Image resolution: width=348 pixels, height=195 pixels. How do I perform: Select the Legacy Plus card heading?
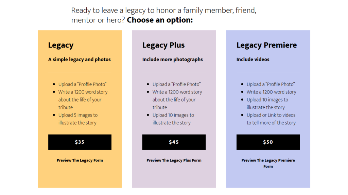[163, 45]
